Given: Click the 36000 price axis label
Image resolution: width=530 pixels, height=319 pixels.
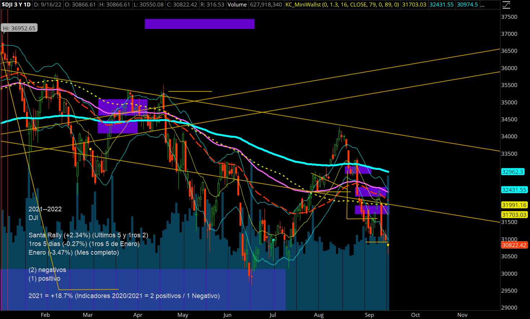Looking at the screenshot, I should (x=509, y=68).
